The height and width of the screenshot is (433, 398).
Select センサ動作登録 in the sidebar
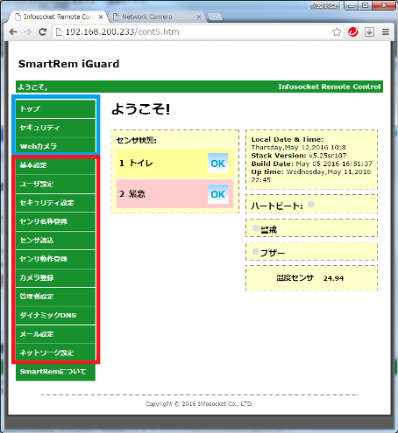(55, 259)
